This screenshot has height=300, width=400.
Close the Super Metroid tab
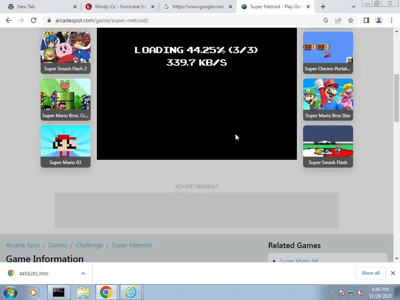tap(308, 7)
